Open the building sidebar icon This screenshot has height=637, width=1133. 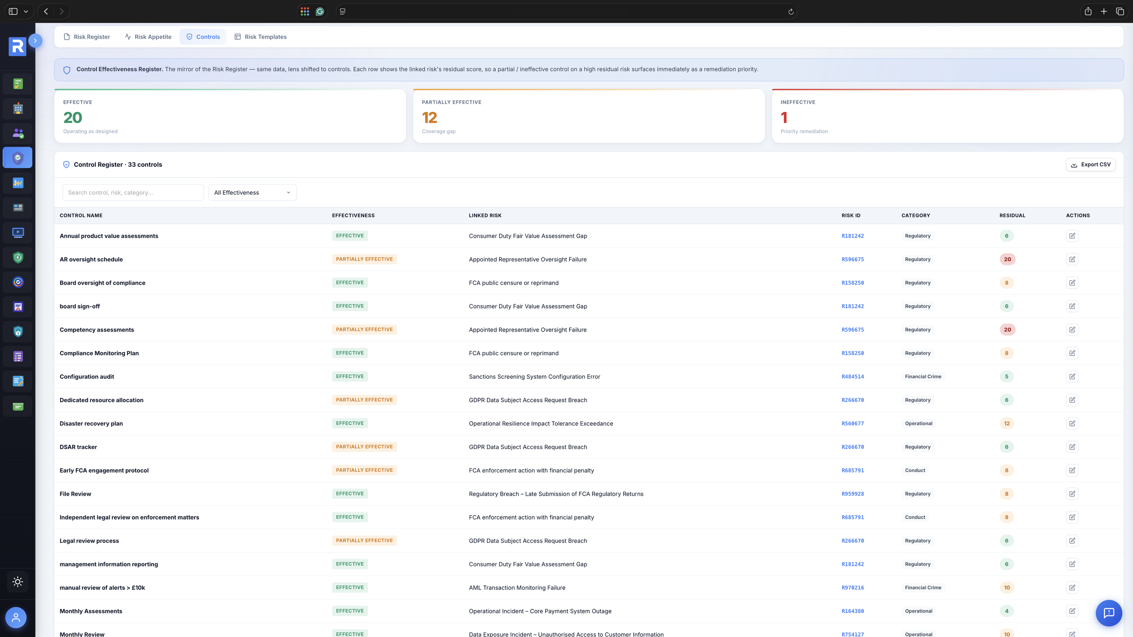(18, 108)
